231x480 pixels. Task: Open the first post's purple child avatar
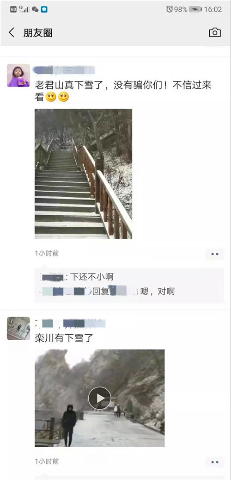(x=18, y=75)
